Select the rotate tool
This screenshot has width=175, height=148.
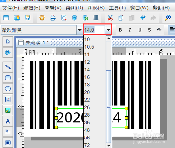pos(8,53)
